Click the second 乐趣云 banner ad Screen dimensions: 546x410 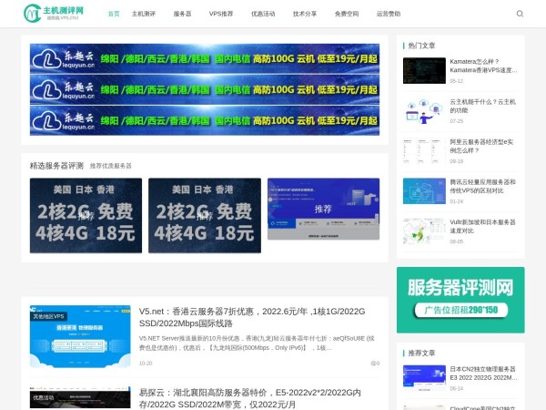[x=205, y=89]
